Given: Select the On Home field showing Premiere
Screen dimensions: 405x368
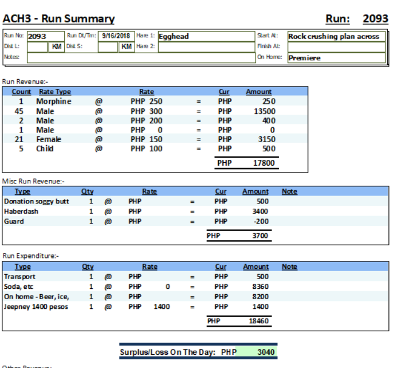Looking at the screenshot, I should pos(336,57).
